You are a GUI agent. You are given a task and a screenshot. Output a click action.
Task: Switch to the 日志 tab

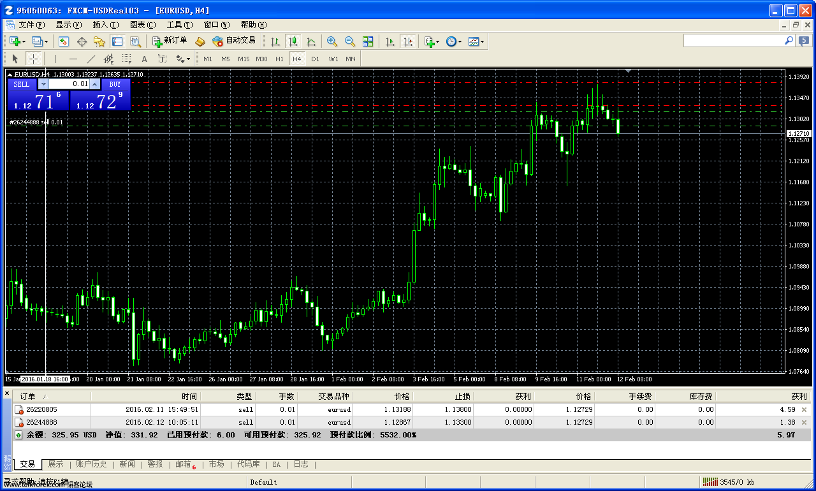point(301,464)
